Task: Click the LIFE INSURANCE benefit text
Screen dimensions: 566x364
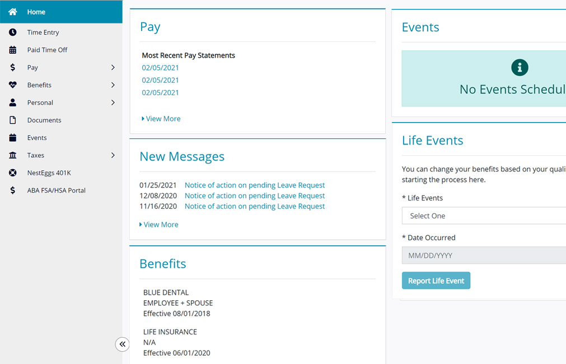Action: pyautogui.click(x=170, y=332)
